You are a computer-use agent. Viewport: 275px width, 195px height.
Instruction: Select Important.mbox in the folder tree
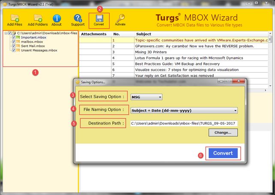pyautogui.click(x=33, y=38)
